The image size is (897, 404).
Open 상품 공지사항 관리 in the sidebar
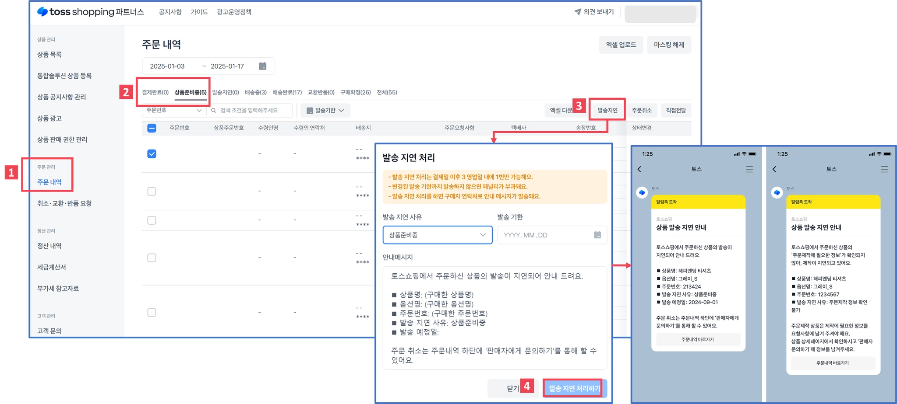point(61,97)
